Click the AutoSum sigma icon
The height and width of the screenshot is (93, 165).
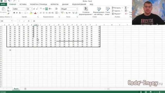pos(126,8)
